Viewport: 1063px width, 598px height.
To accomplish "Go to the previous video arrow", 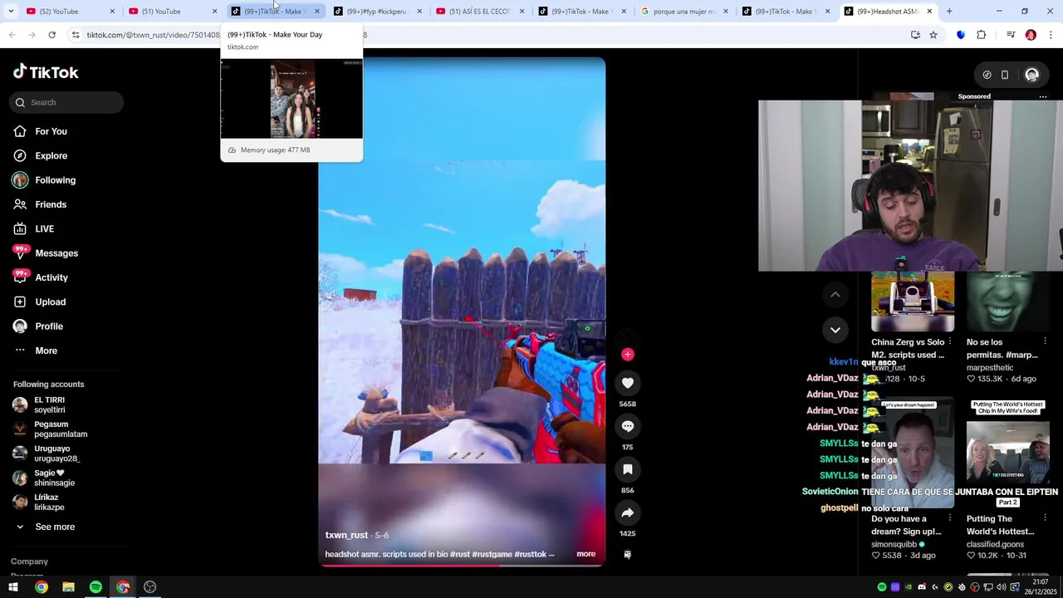I will [835, 295].
